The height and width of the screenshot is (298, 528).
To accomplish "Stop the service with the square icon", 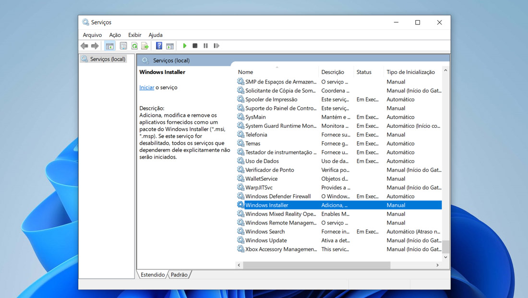I will (194, 46).
